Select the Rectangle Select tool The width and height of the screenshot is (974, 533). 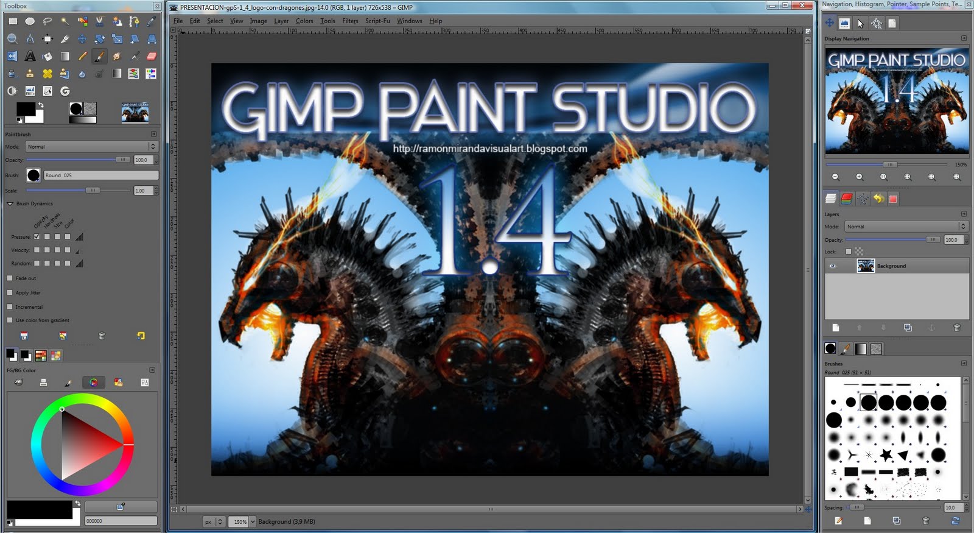(13, 21)
